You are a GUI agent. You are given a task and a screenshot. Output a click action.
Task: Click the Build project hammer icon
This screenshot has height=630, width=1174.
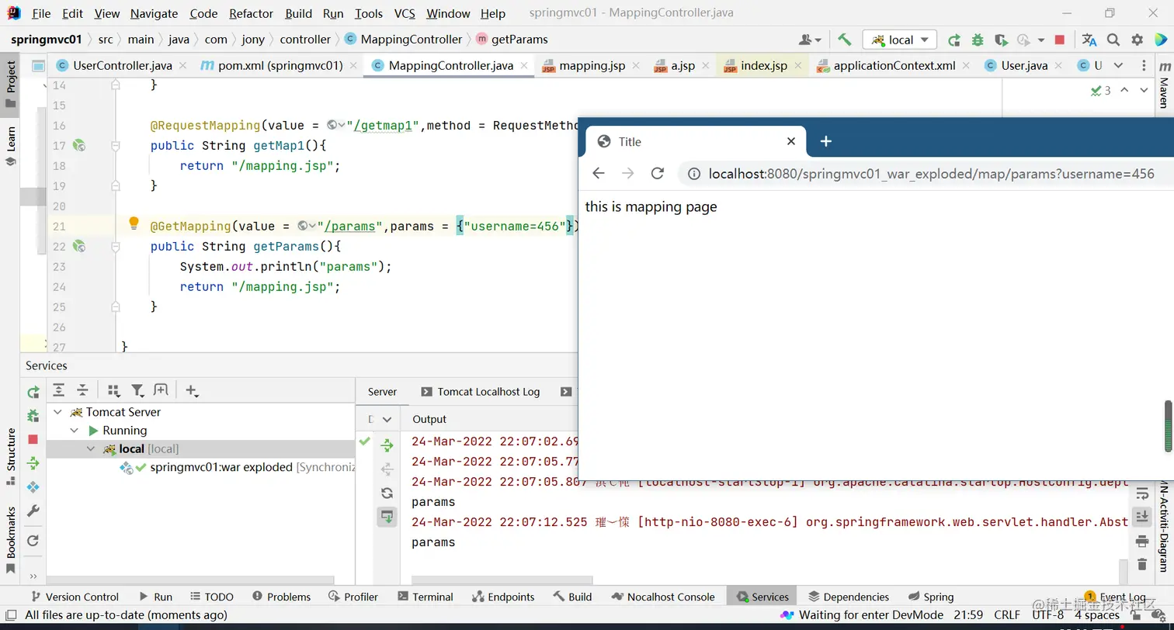845,40
